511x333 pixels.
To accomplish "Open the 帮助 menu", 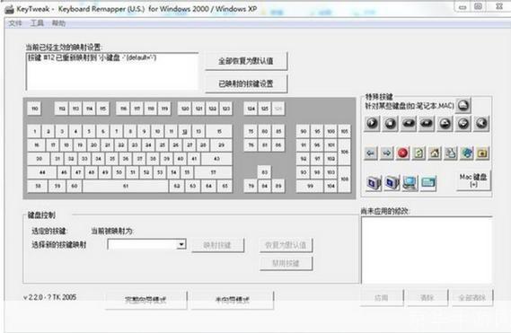I will pyautogui.click(x=58, y=23).
